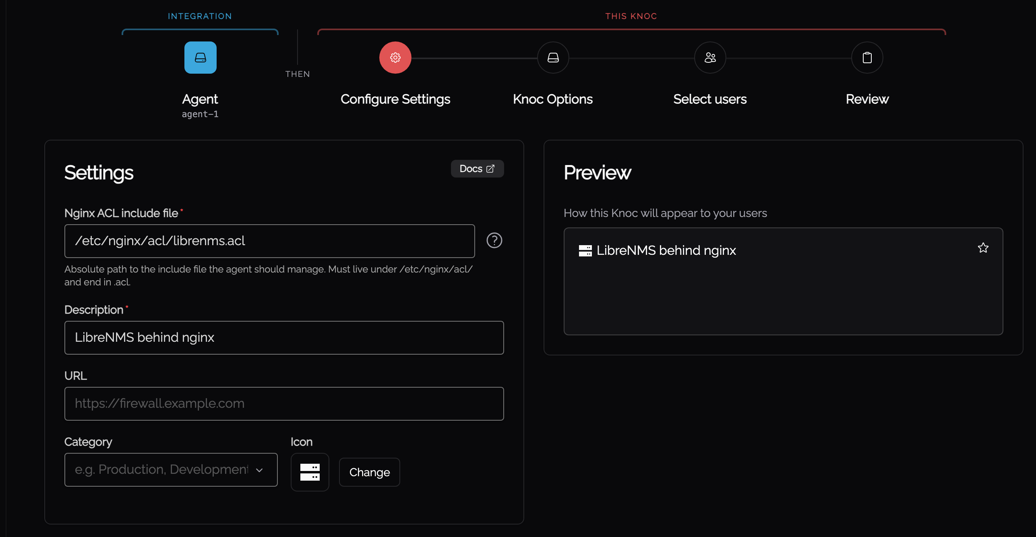The height and width of the screenshot is (537, 1036).
Task: Click the Preview heading
Action: tap(597, 173)
